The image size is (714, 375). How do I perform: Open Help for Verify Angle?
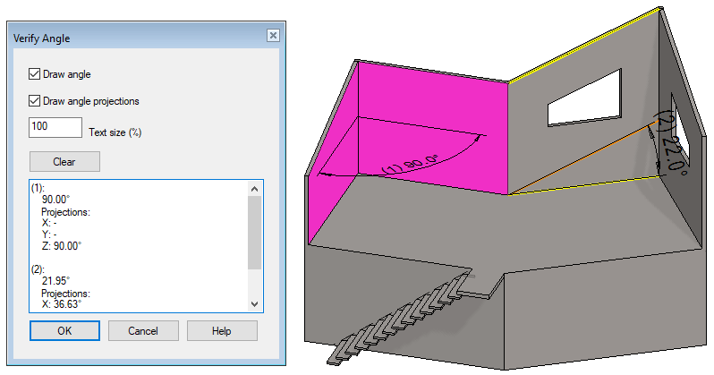pos(222,331)
